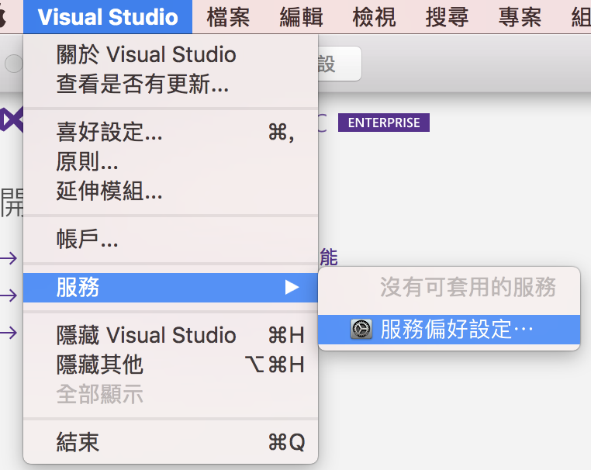Viewport: 591px width, 470px height.
Task: Select 關於 Visual Studio menu item
Action: [171, 54]
